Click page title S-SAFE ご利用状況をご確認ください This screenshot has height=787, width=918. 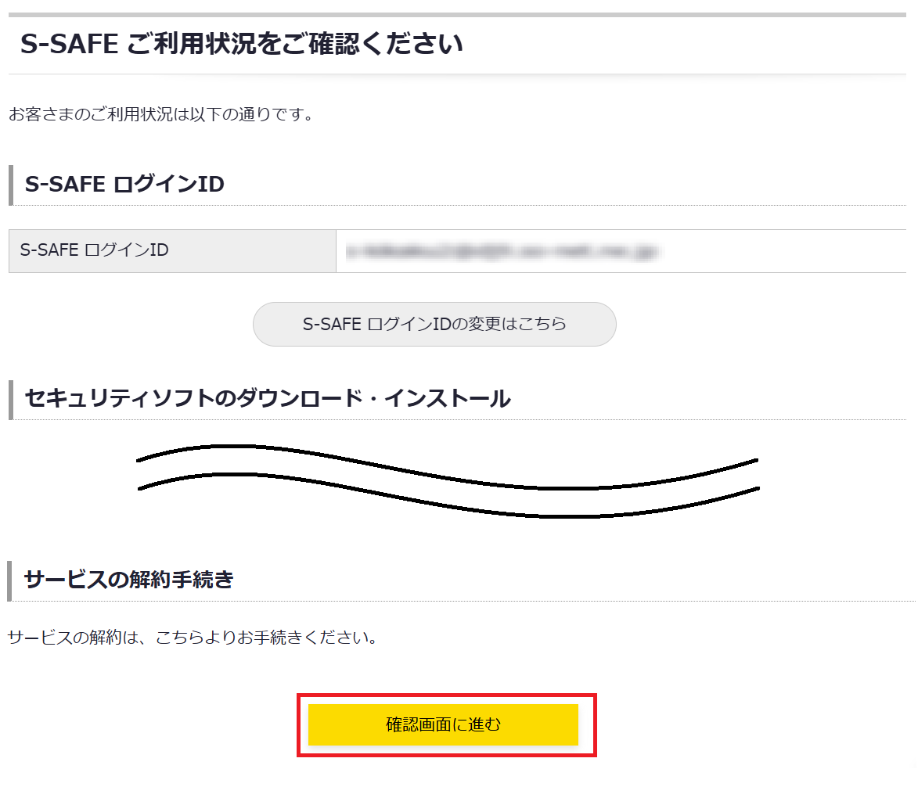click(x=242, y=44)
